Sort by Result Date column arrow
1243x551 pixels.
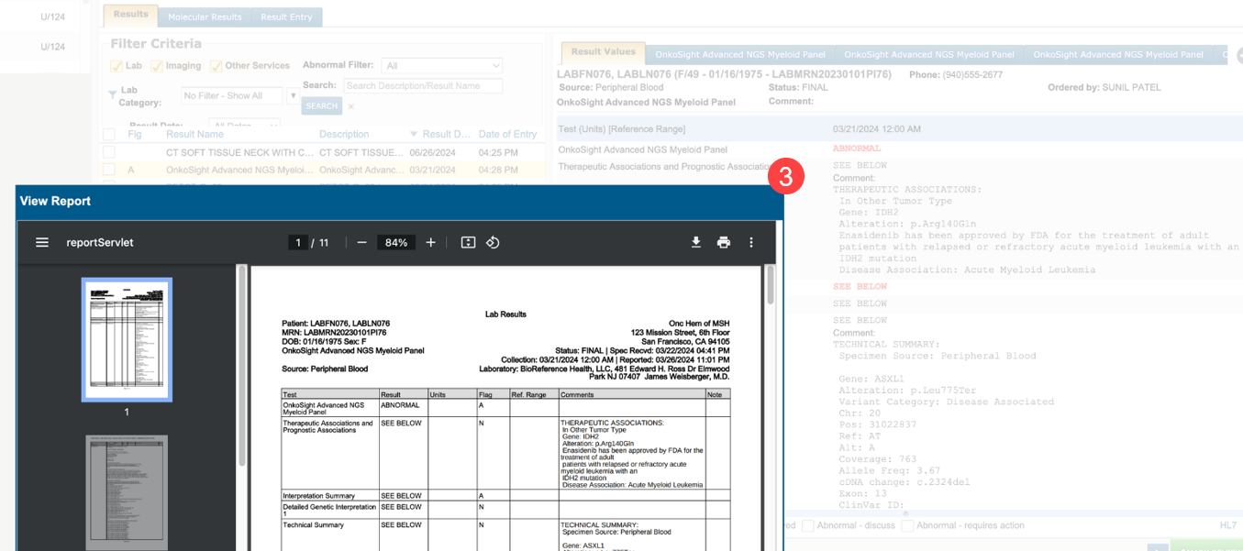[x=414, y=134]
